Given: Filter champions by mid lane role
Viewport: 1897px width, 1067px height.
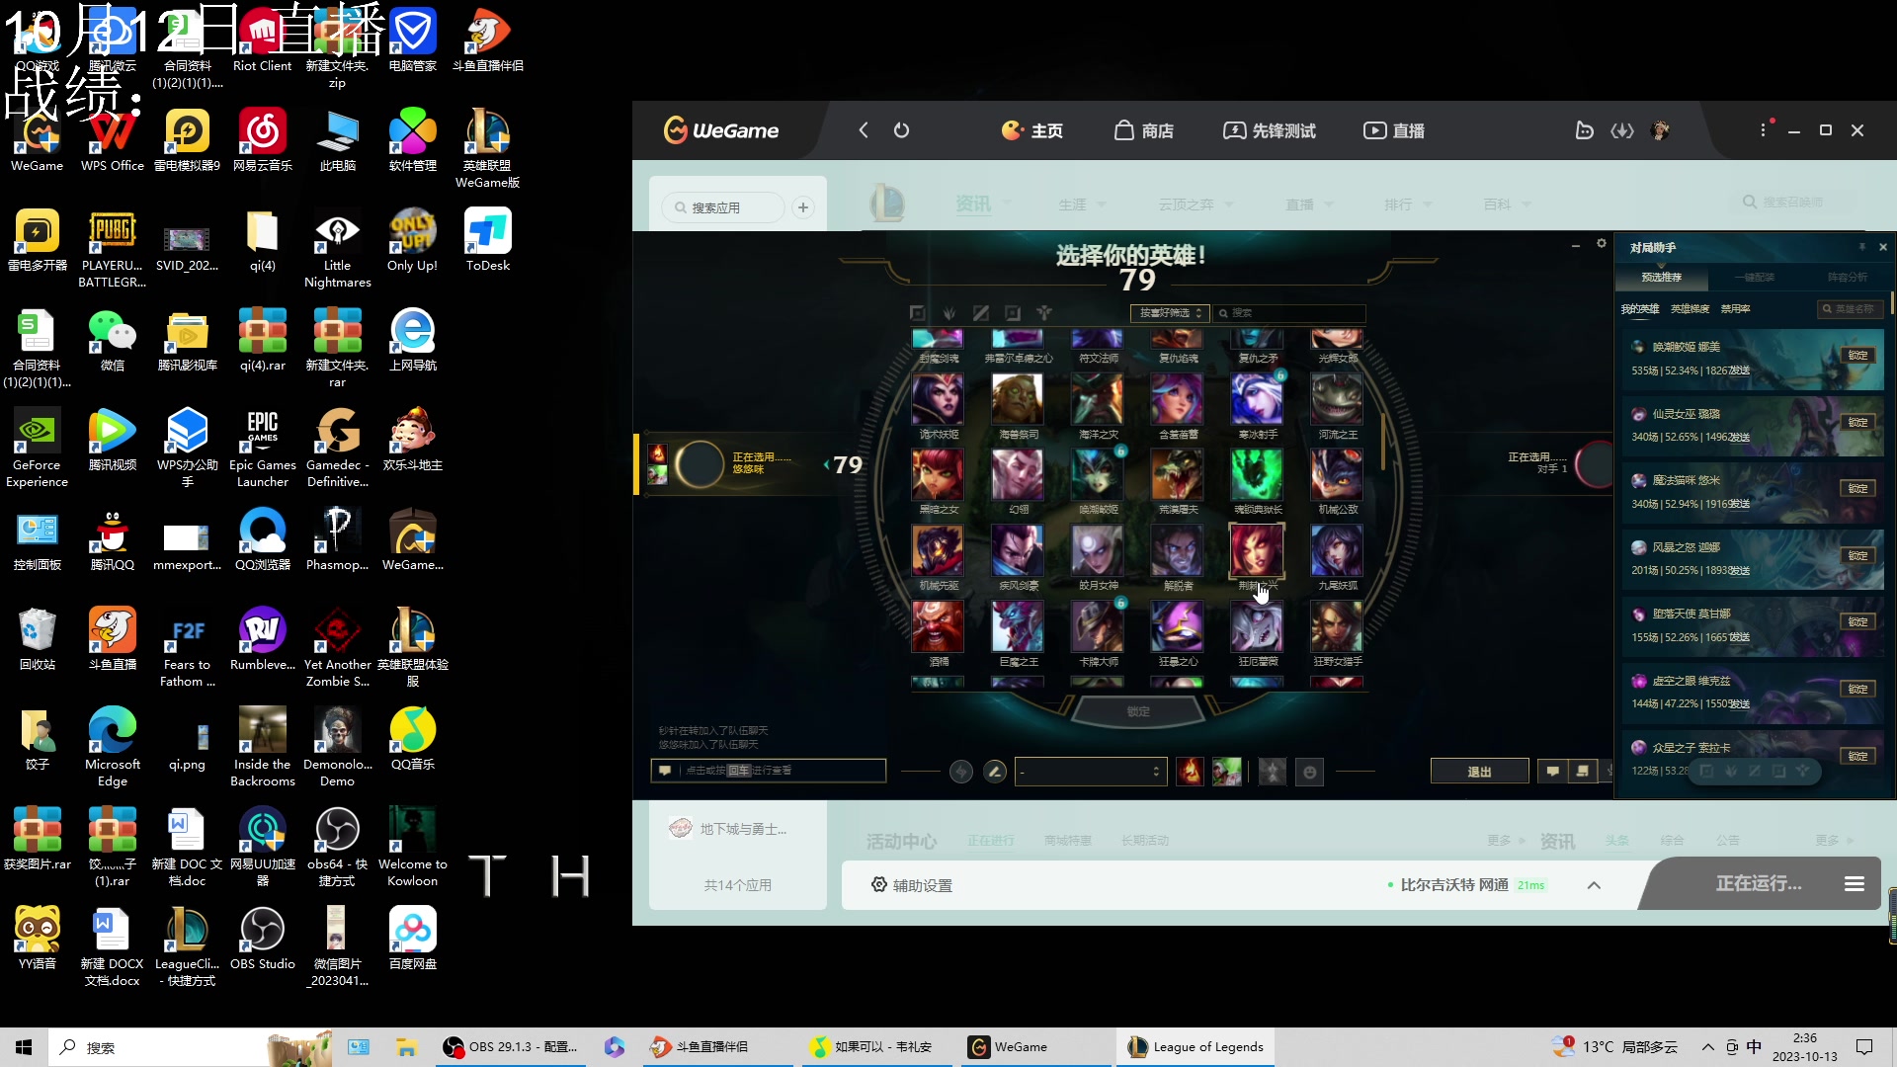Looking at the screenshot, I should coord(981,313).
